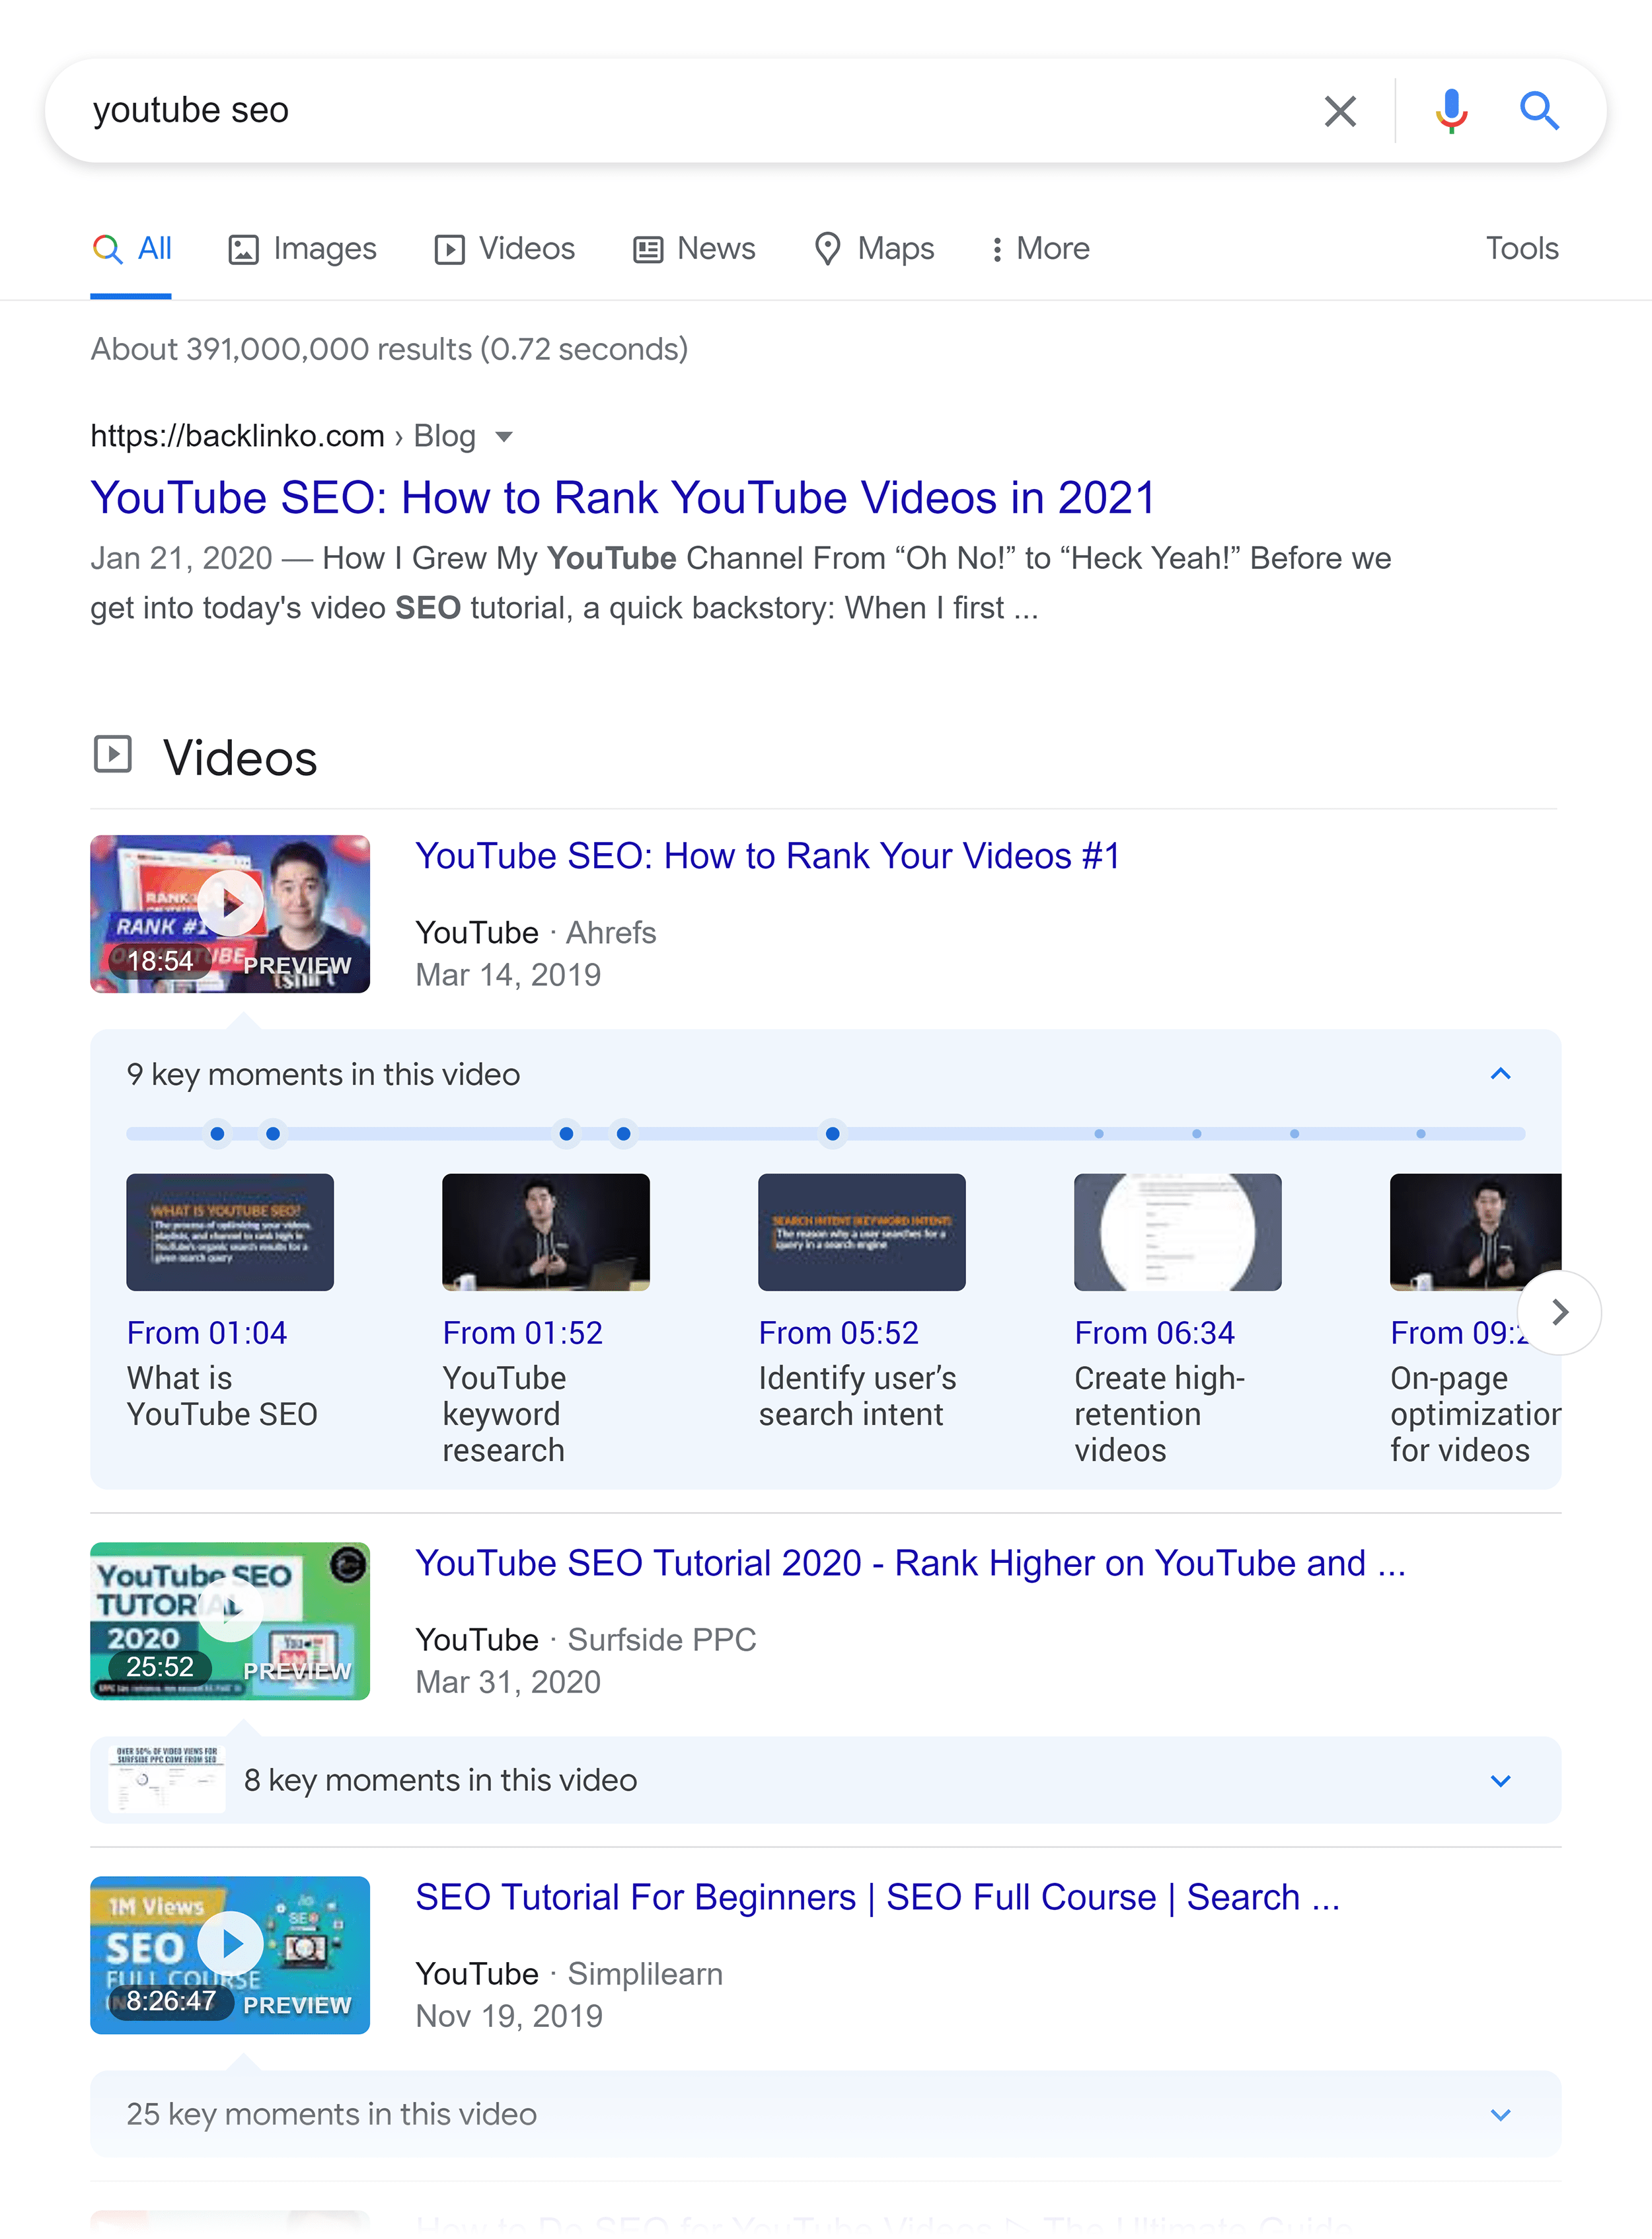The width and height of the screenshot is (1652, 2239).
Task: Click the 'Mar 14, 2019' date text
Action: point(508,975)
